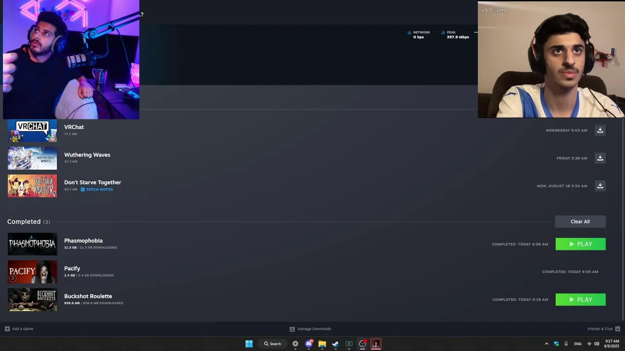625x351 pixels.
Task: Clear all completed downloads
Action: [x=580, y=221]
